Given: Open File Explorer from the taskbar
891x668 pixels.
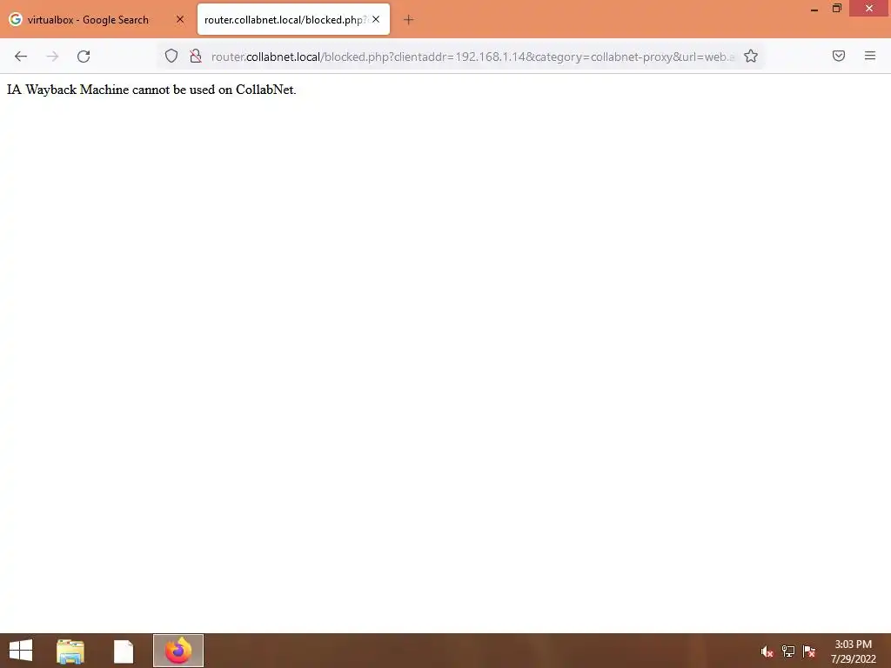Looking at the screenshot, I should click(x=70, y=651).
